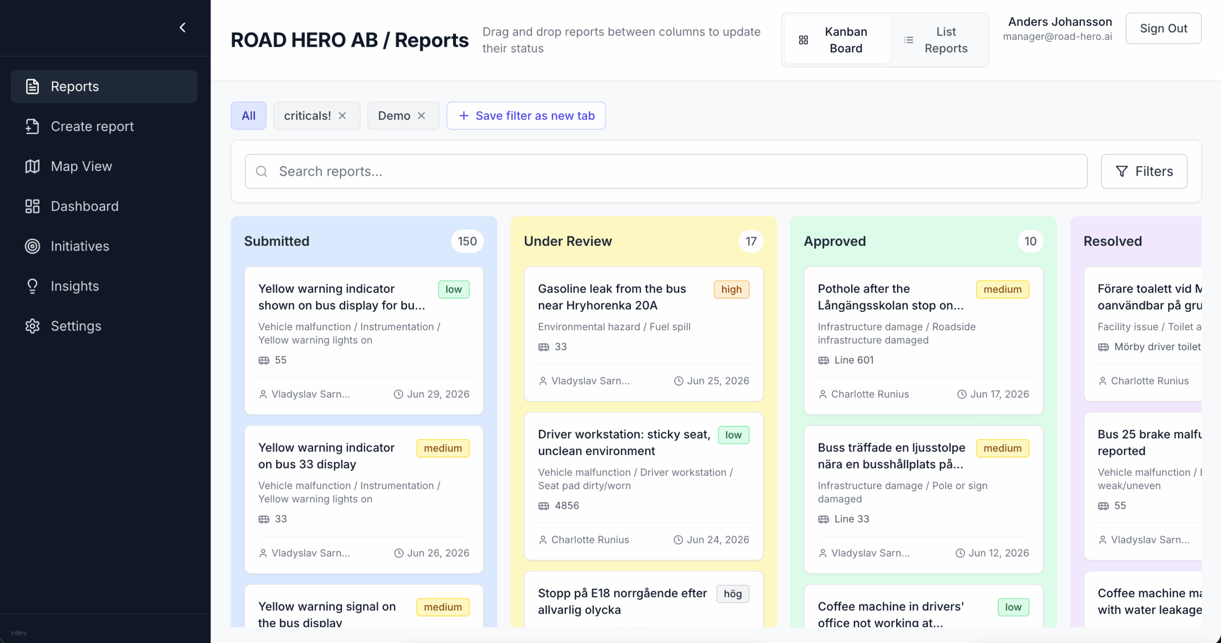Image resolution: width=1221 pixels, height=643 pixels.
Task: Click the Map View map icon
Action: (x=32, y=166)
